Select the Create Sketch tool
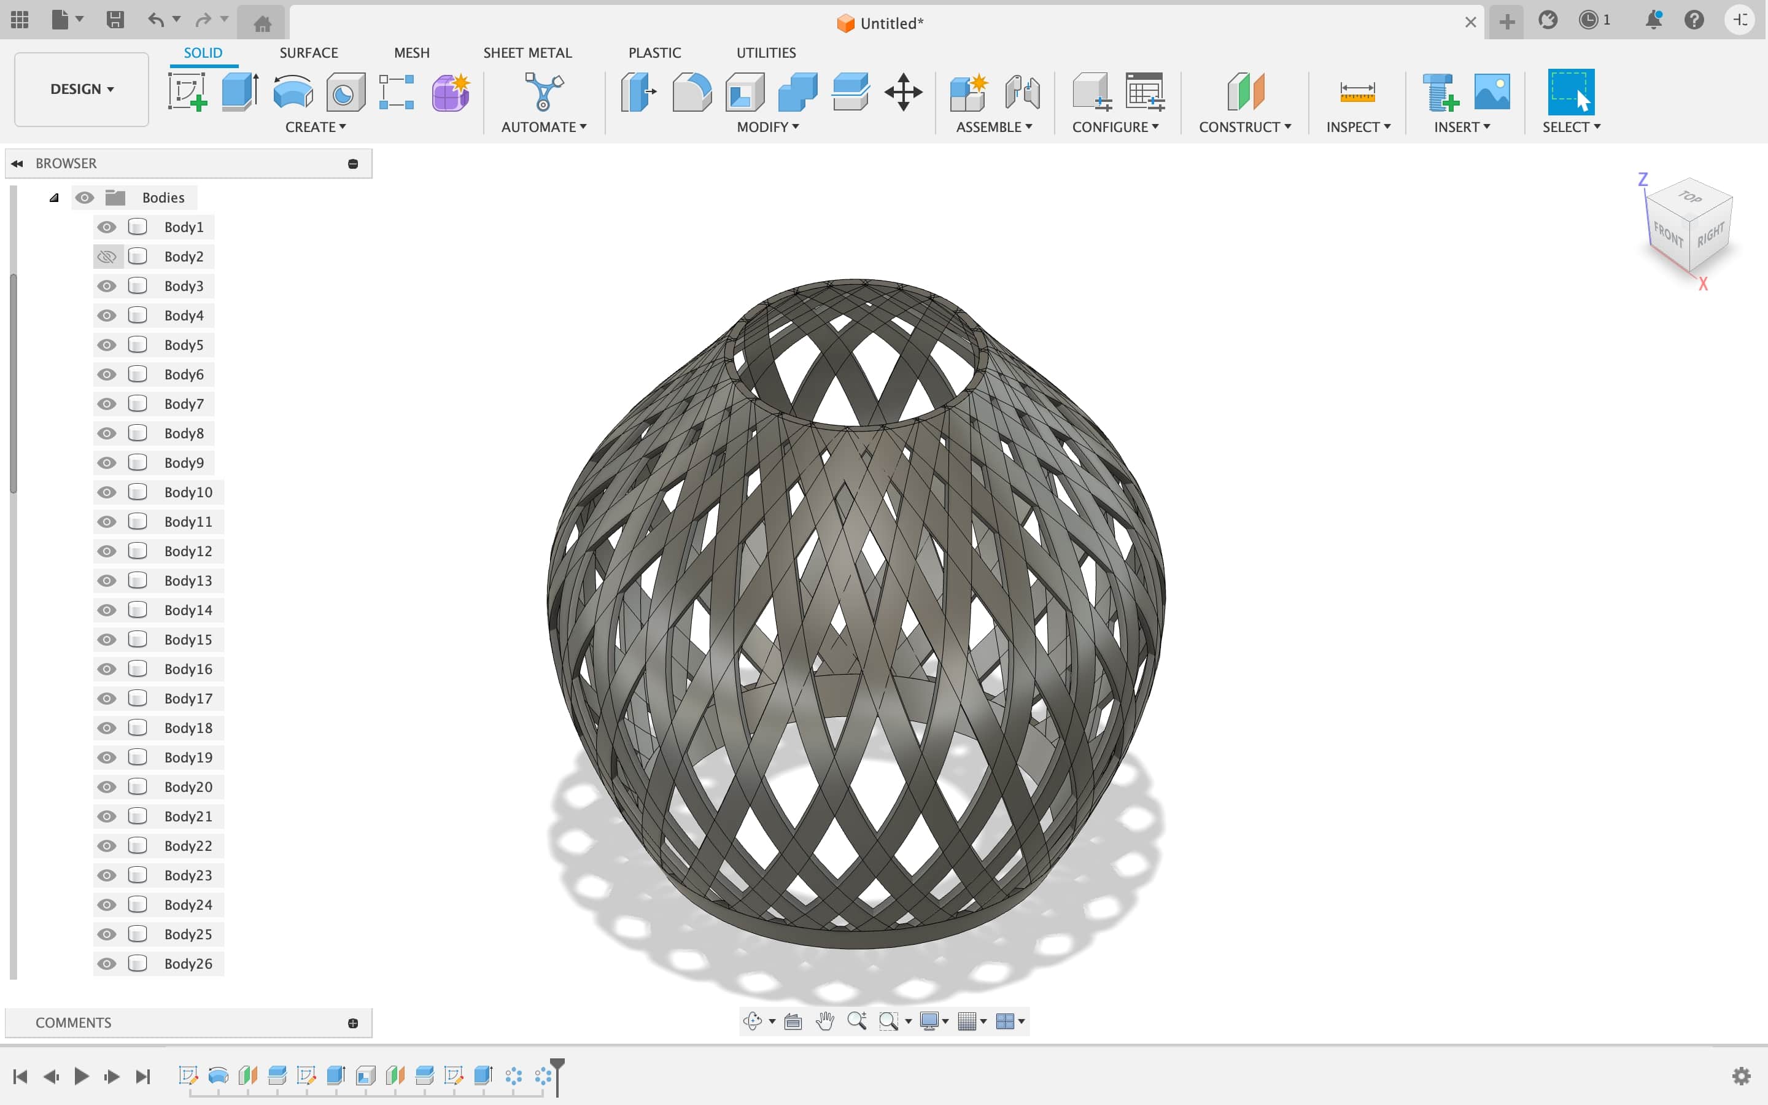 point(188,92)
